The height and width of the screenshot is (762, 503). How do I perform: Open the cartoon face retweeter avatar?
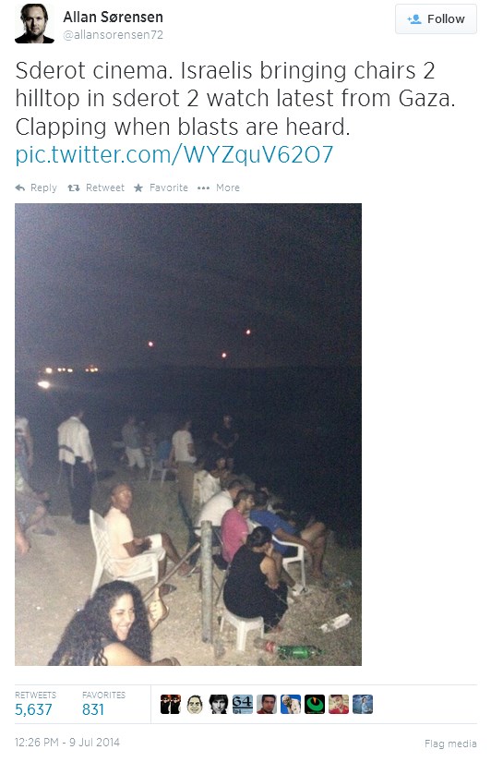coord(195,704)
